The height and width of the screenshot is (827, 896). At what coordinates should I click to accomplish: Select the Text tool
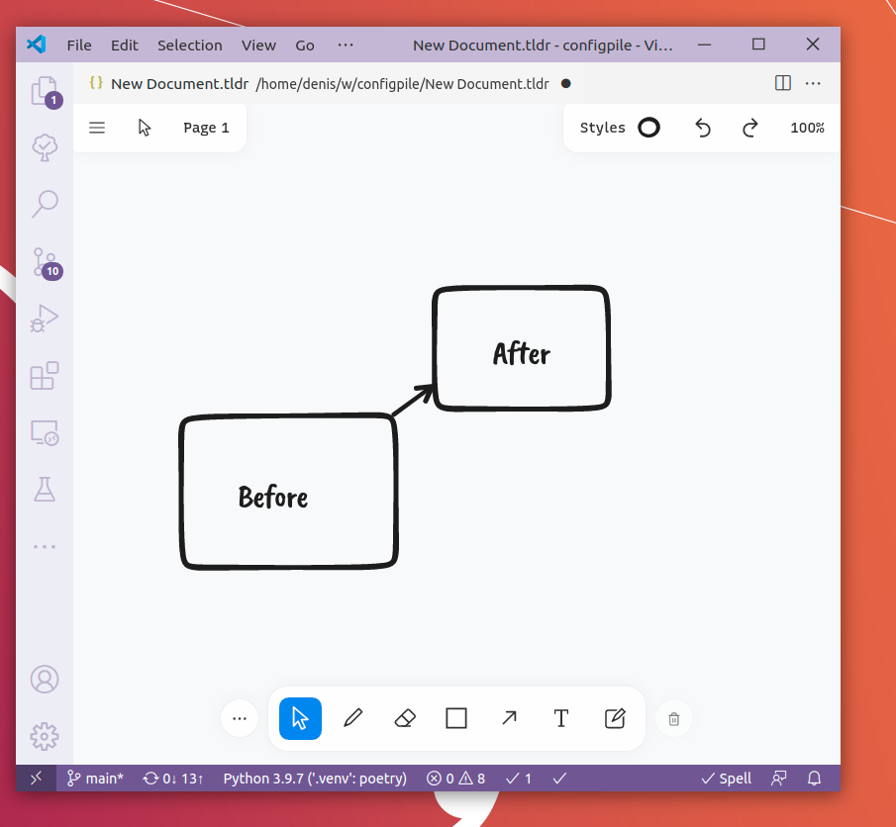[560, 719]
